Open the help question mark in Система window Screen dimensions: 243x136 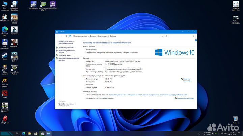coord(196,40)
